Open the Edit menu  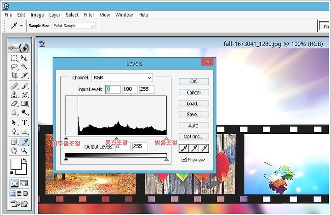click(21, 15)
